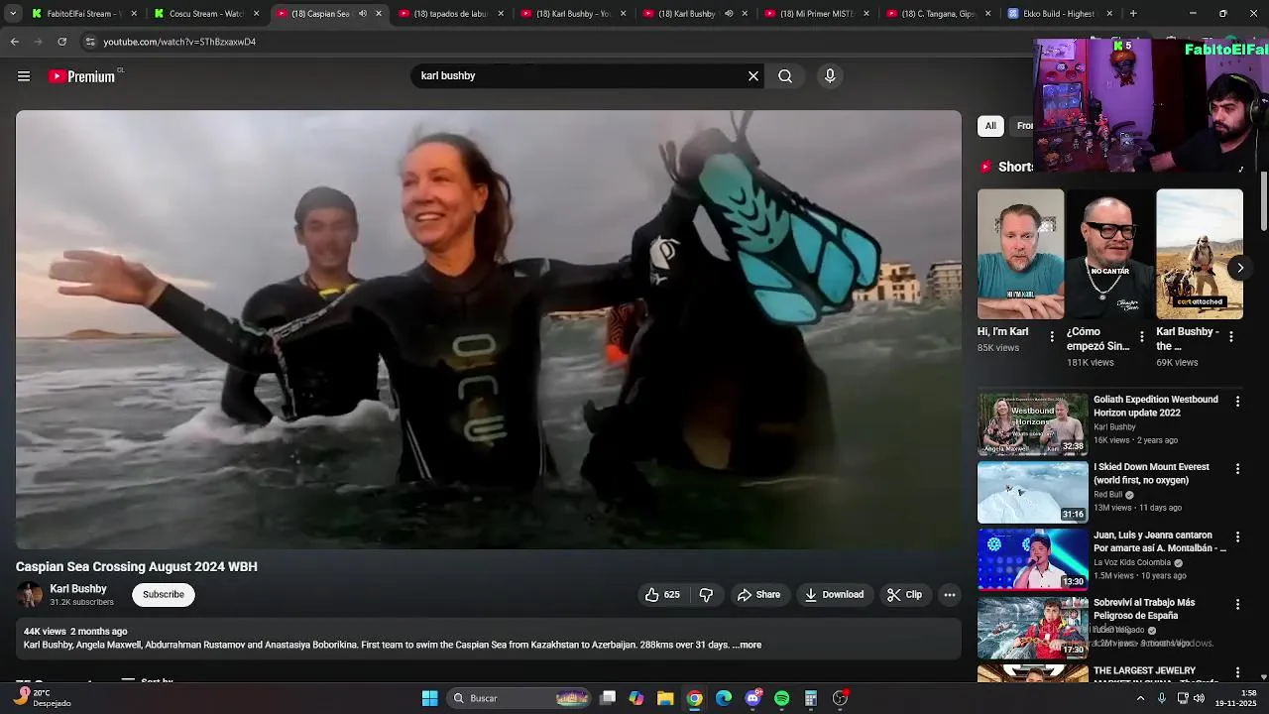Go back with the browser back arrow
This screenshot has height=714, width=1269.
point(15,42)
